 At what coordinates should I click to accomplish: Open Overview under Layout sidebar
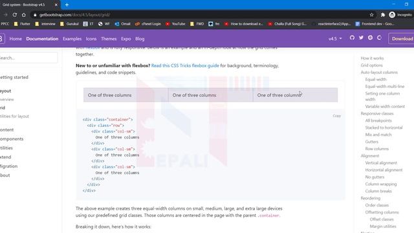coord(7,100)
